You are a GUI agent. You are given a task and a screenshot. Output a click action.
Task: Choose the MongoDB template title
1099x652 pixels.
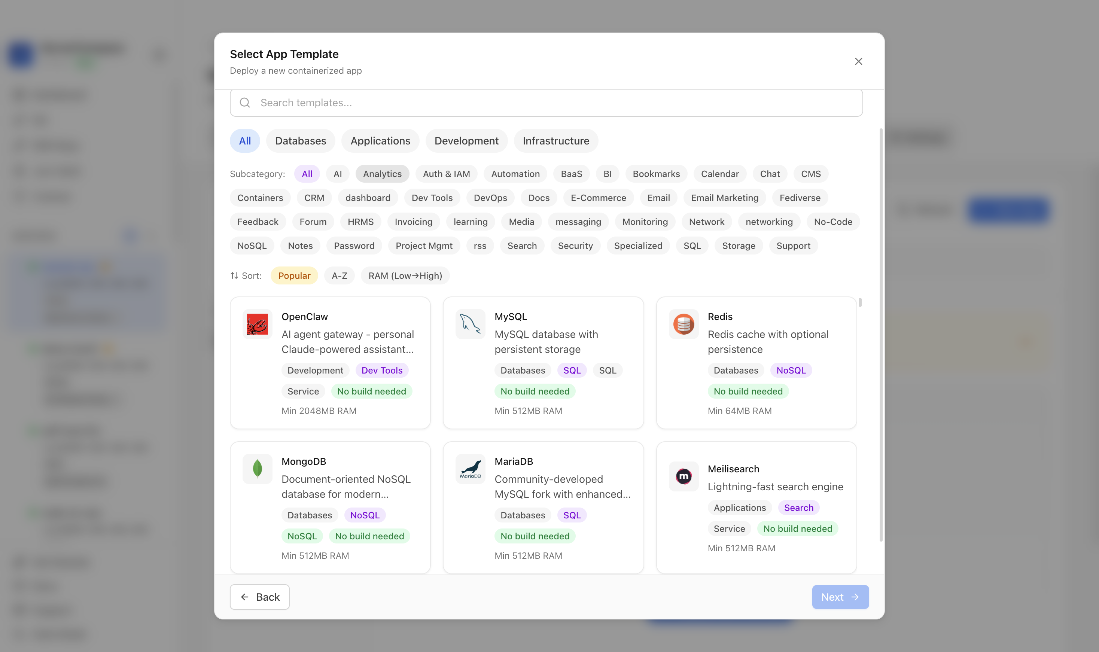point(304,461)
